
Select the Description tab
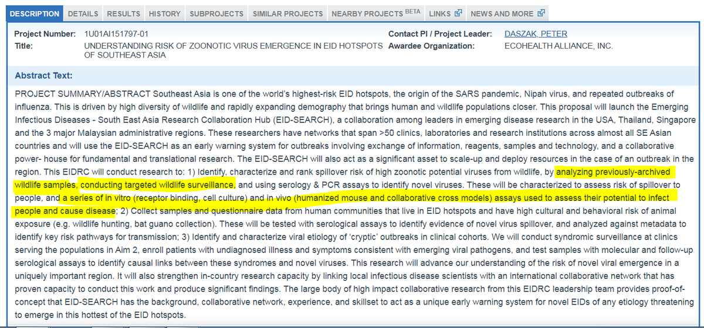[x=35, y=13]
